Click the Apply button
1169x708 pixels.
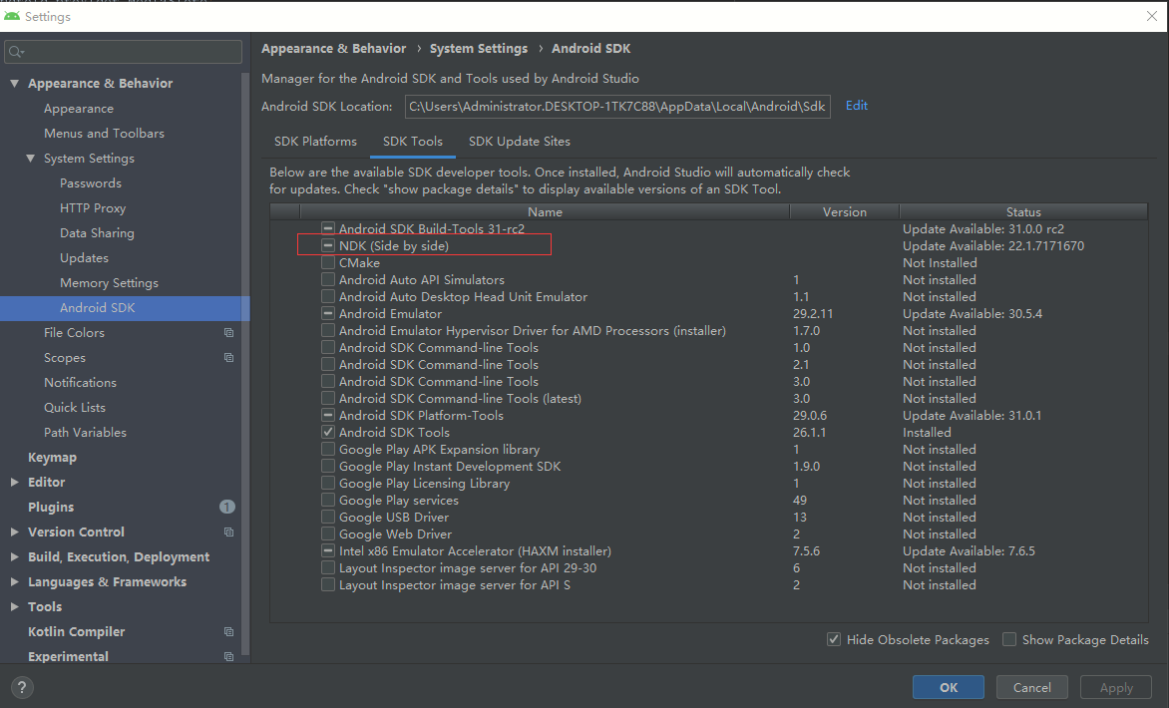point(1116,687)
